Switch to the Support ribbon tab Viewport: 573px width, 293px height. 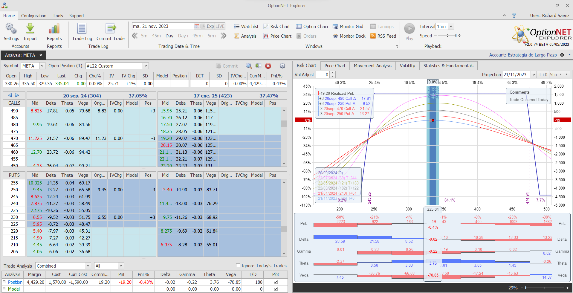pyautogui.click(x=77, y=16)
